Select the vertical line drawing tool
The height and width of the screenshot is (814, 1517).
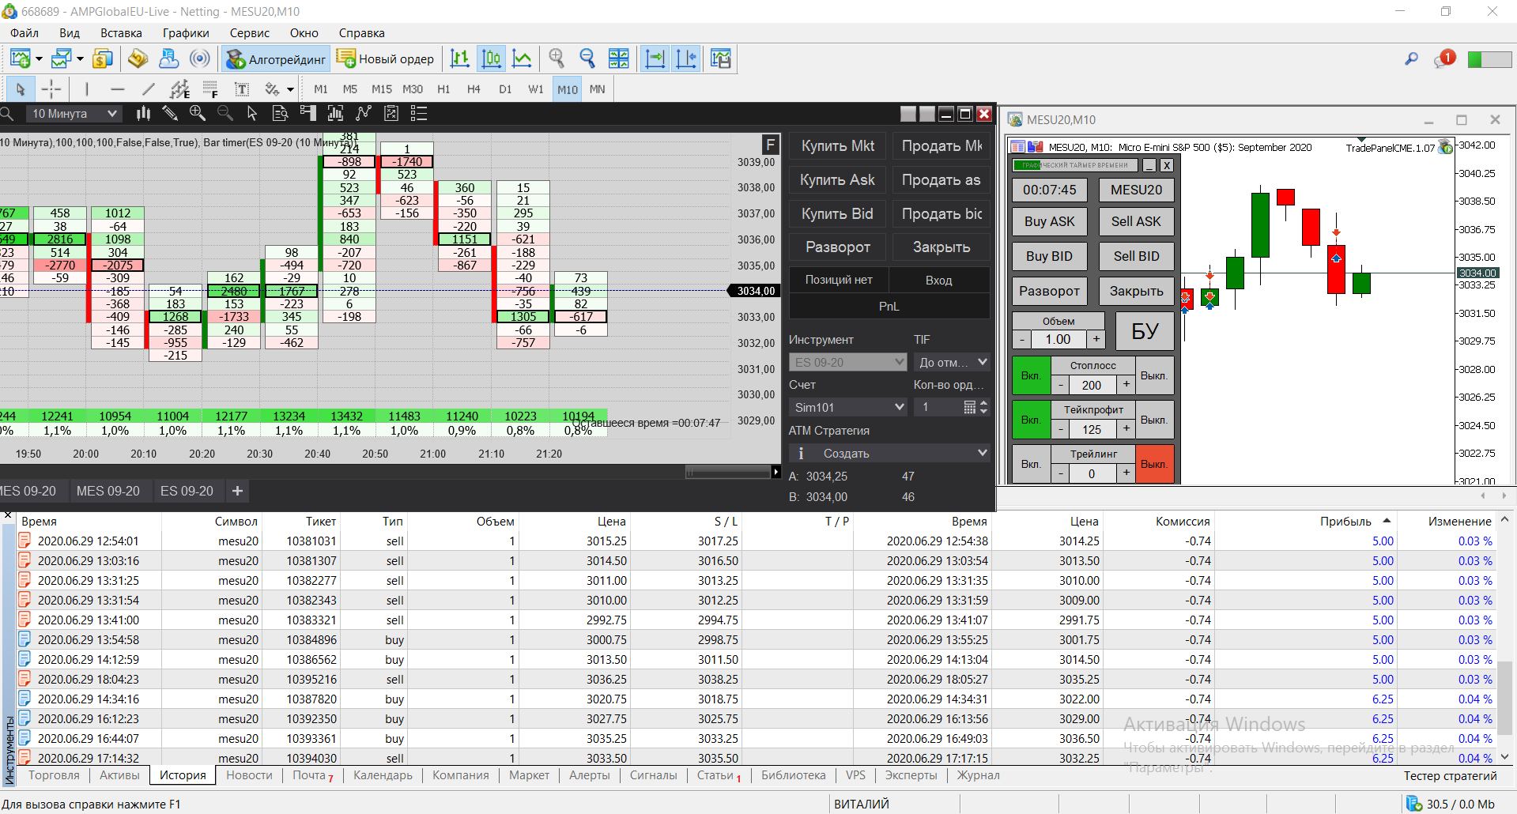(x=86, y=89)
